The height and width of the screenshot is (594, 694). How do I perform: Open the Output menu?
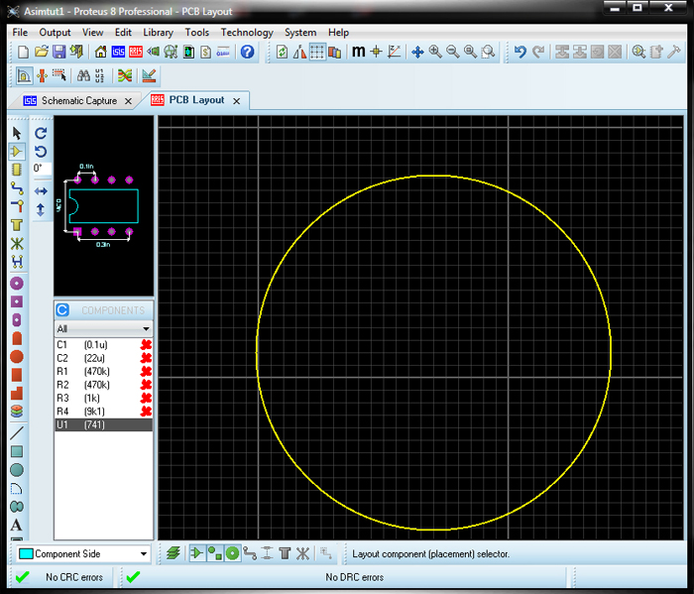pos(55,33)
